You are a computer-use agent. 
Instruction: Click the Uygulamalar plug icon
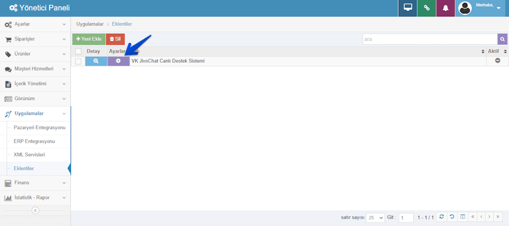point(8,114)
